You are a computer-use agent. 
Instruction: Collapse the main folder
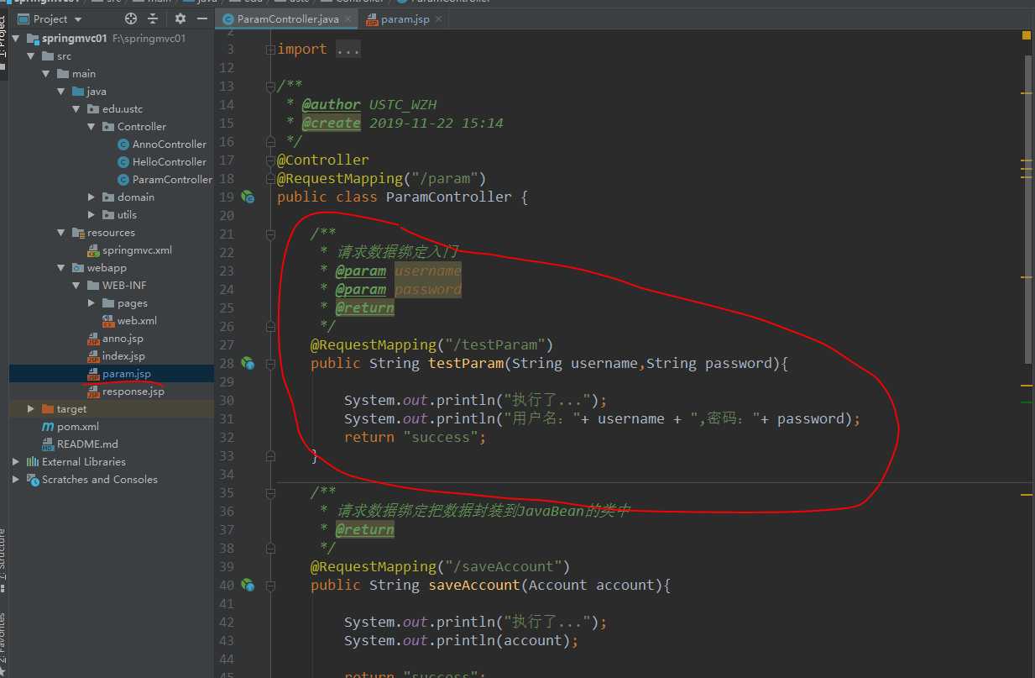[46, 74]
